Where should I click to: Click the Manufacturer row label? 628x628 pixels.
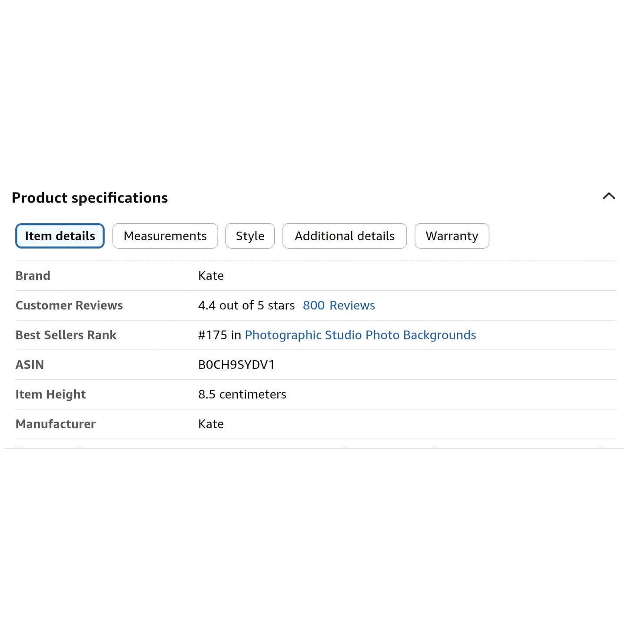tap(56, 424)
